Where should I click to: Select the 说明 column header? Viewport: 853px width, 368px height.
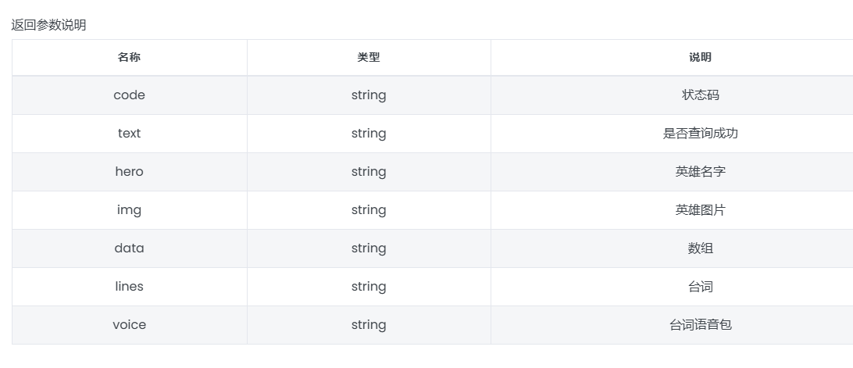[x=672, y=57]
